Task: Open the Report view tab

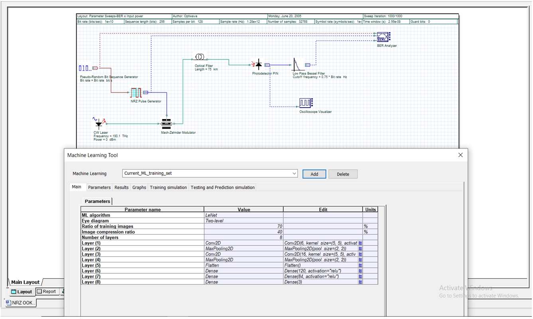Action: pyautogui.click(x=47, y=292)
